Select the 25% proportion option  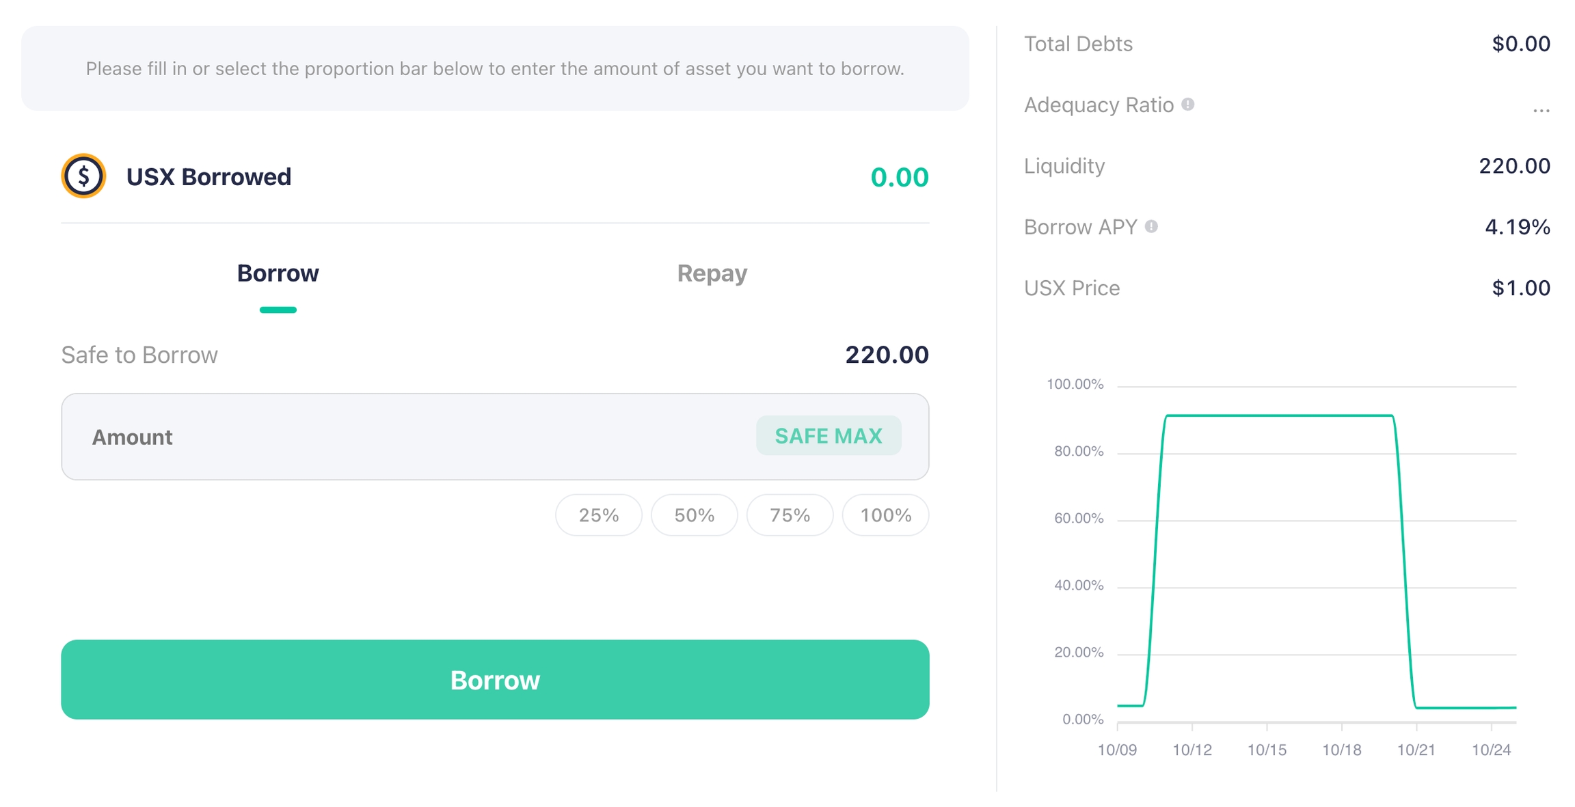(x=598, y=515)
